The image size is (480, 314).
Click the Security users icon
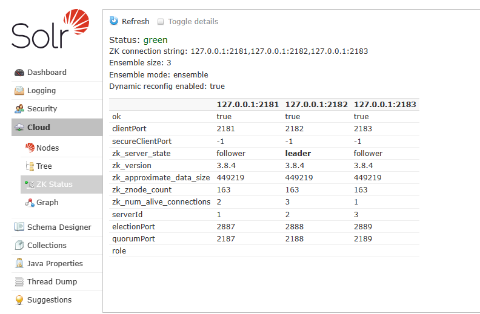coord(19,109)
